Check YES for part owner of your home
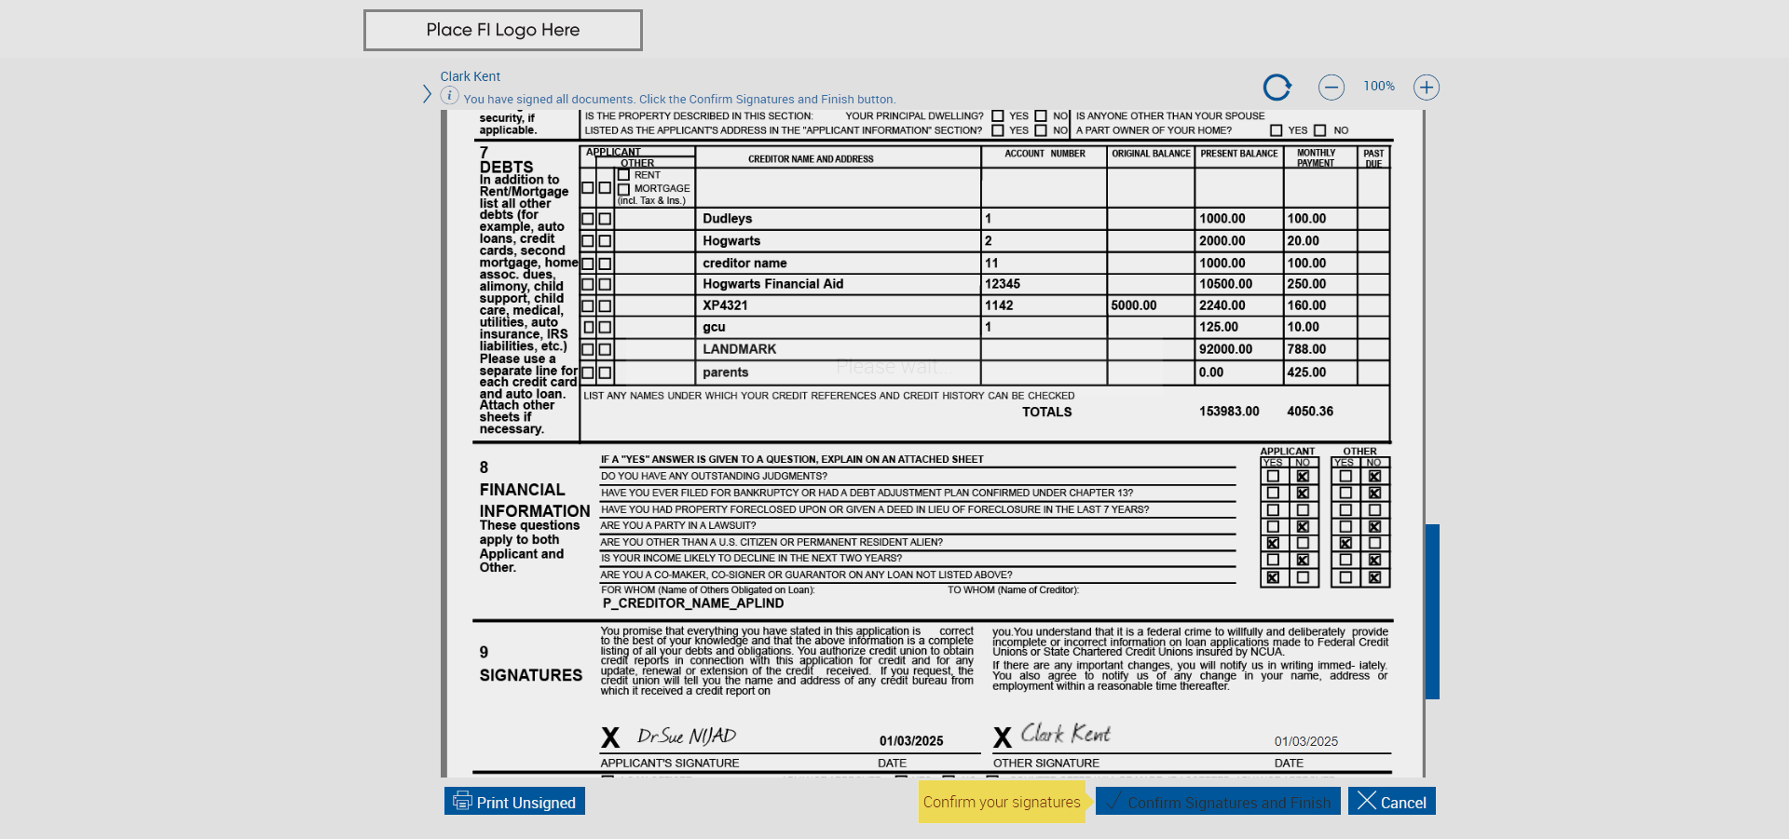Image resolution: width=1789 pixels, height=839 pixels. tap(1277, 130)
